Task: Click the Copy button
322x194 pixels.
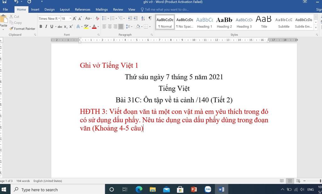Action: click(x=16, y=23)
